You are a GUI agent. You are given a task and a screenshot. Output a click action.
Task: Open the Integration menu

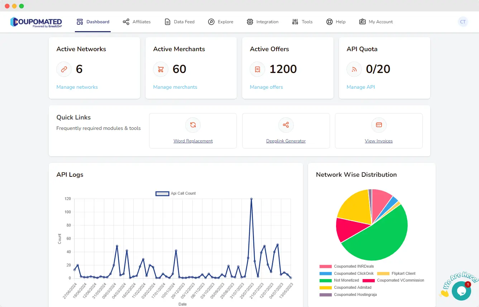263,22
